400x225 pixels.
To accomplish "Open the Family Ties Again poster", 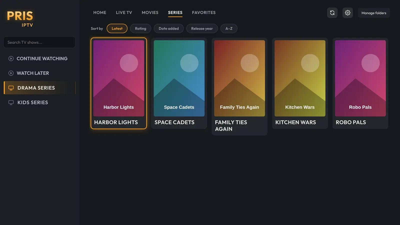I will (x=239, y=78).
